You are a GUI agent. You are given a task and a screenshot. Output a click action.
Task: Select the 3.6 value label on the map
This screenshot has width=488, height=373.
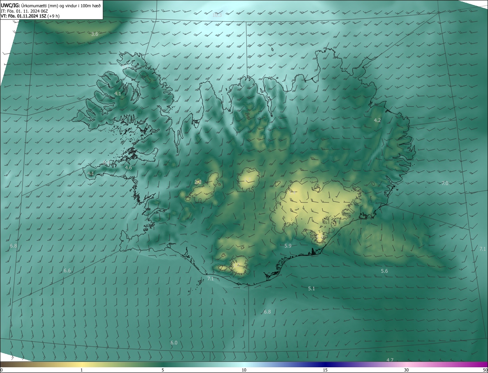[95, 34]
